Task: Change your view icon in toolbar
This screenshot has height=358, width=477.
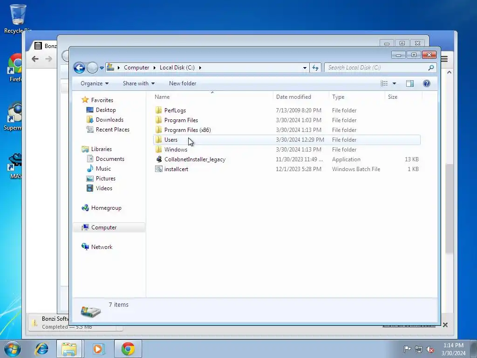Action: 384,83
